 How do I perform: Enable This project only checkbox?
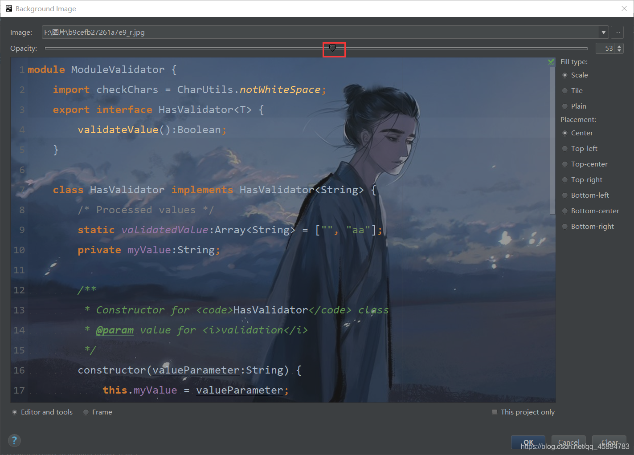point(523,412)
